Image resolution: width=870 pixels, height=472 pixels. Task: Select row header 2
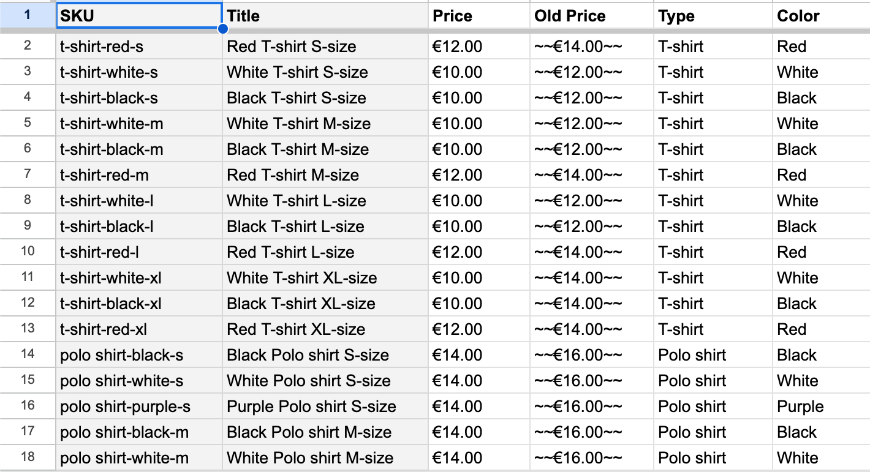pos(27,46)
